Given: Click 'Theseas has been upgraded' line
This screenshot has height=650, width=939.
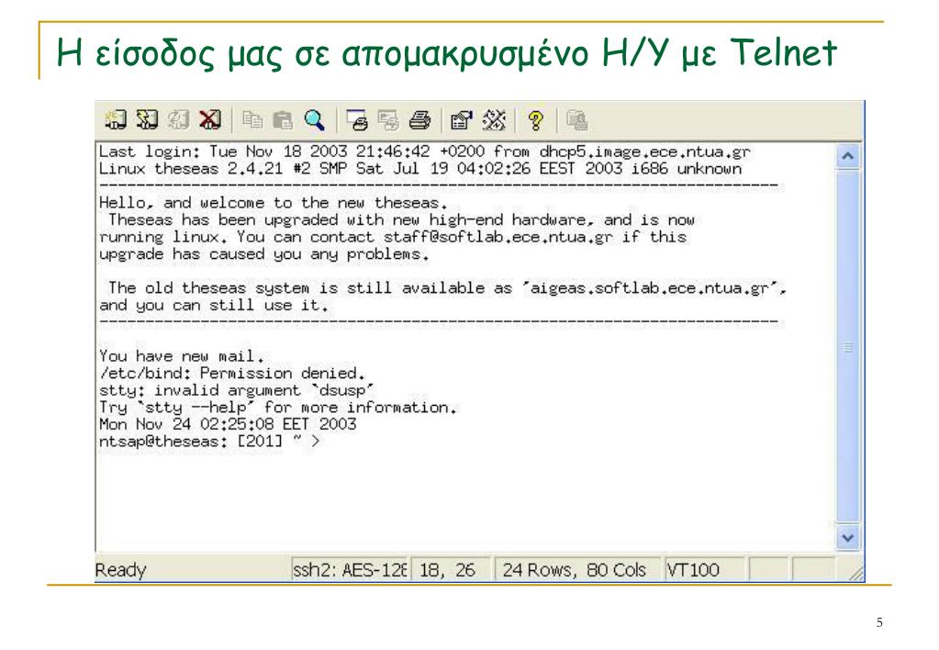Looking at the screenshot, I should (x=401, y=219).
